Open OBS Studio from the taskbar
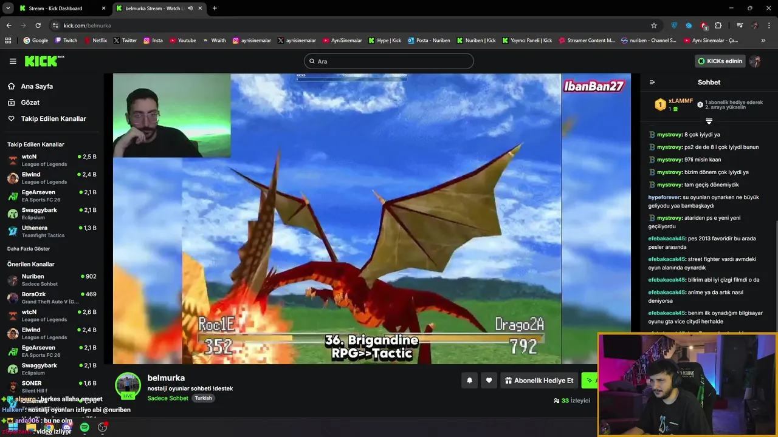This screenshot has width=778, height=437. tap(102, 427)
